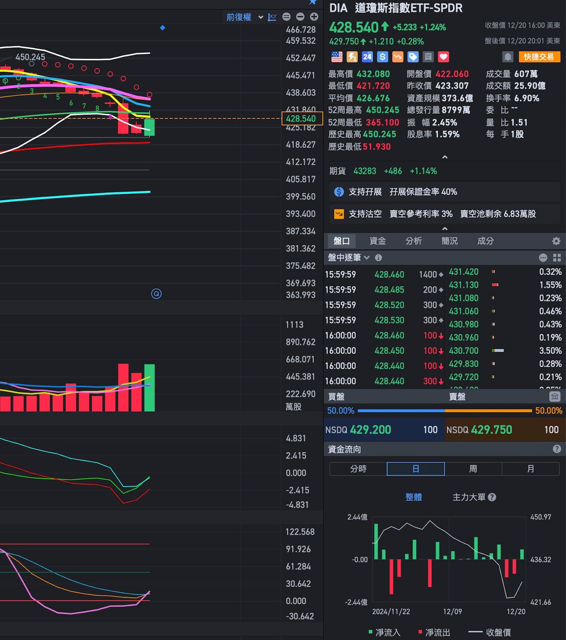Zoom in the chart with plus icon
Screen dimensions: 566x640
[x=314, y=17]
